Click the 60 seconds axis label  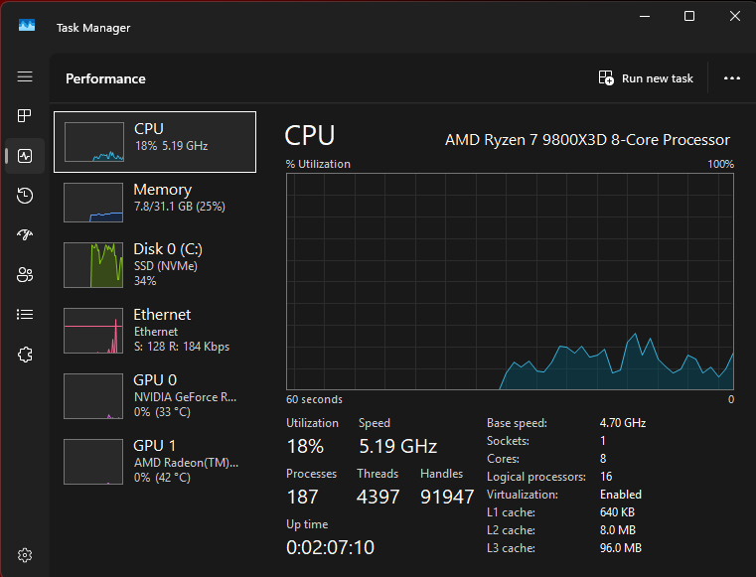pyautogui.click(x=314, y=399)
